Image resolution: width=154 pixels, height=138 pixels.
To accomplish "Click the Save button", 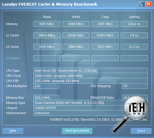I will [x=13, y=131].
